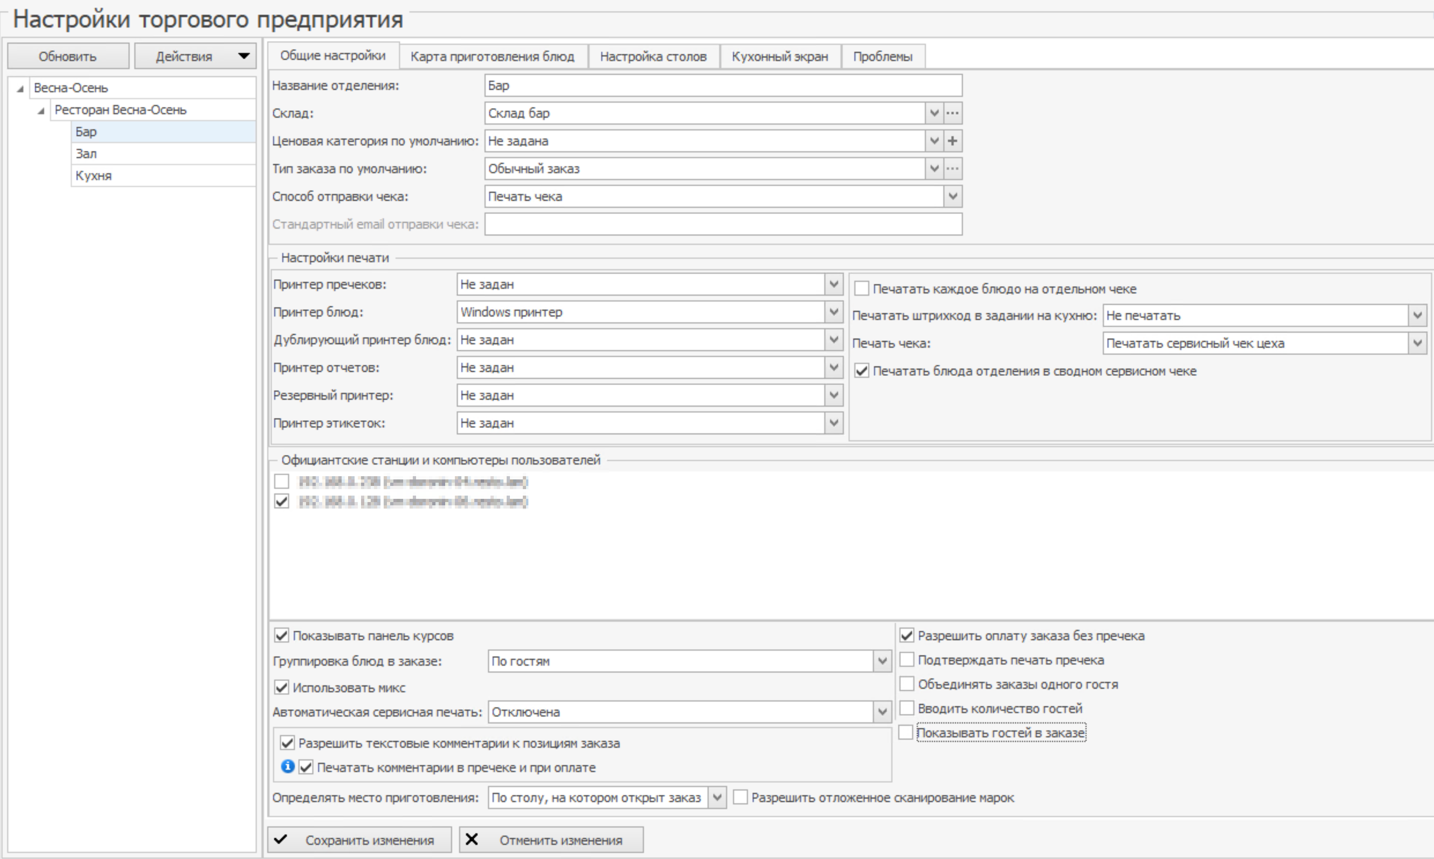Select Весна-Осень root tree item

(x=142, y=88)
